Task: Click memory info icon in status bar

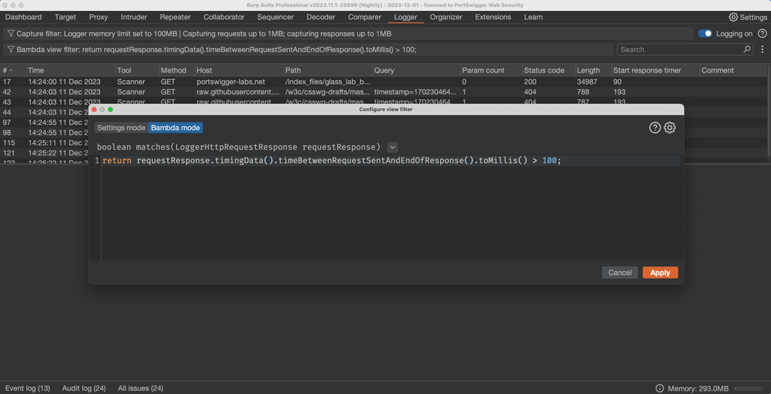Action: [660, 388]
